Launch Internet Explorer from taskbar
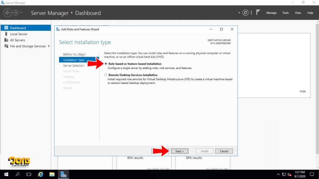319x179 pixels. tap(41, 174)
